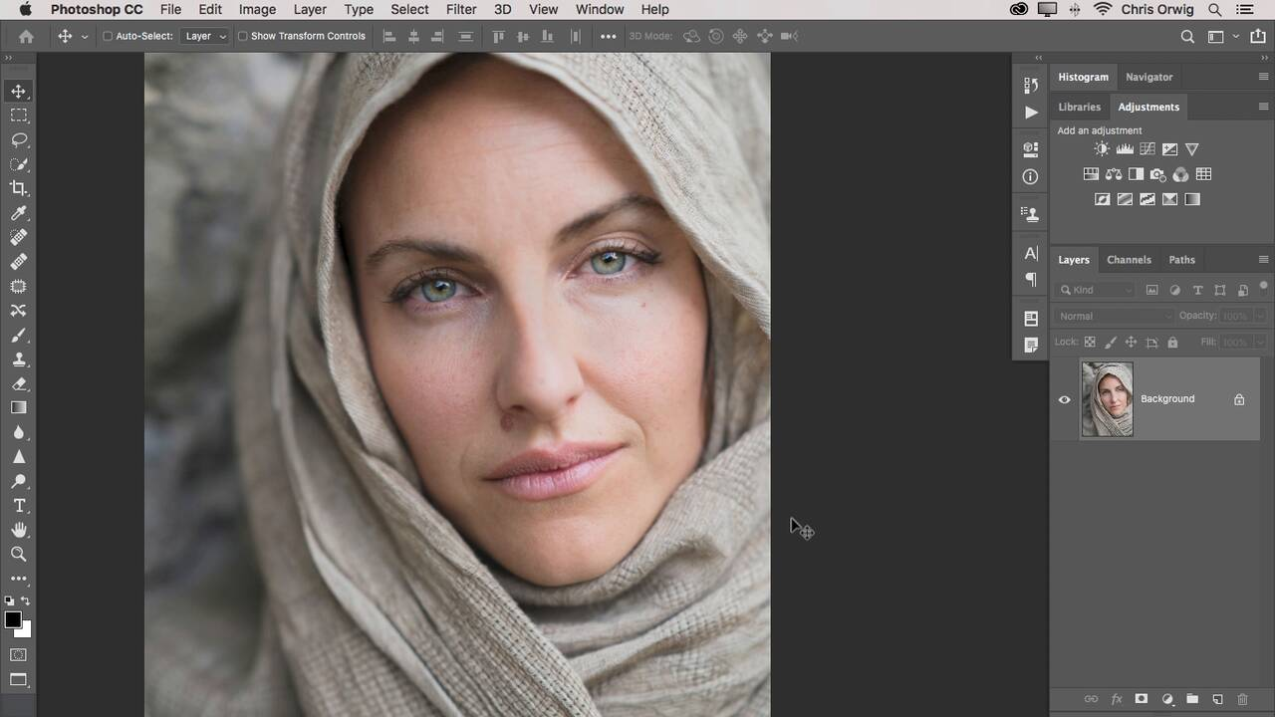This screenshot has height=717, width=1275.
Task: Switch to the Navigator tab
Action: click(1148, 77)
